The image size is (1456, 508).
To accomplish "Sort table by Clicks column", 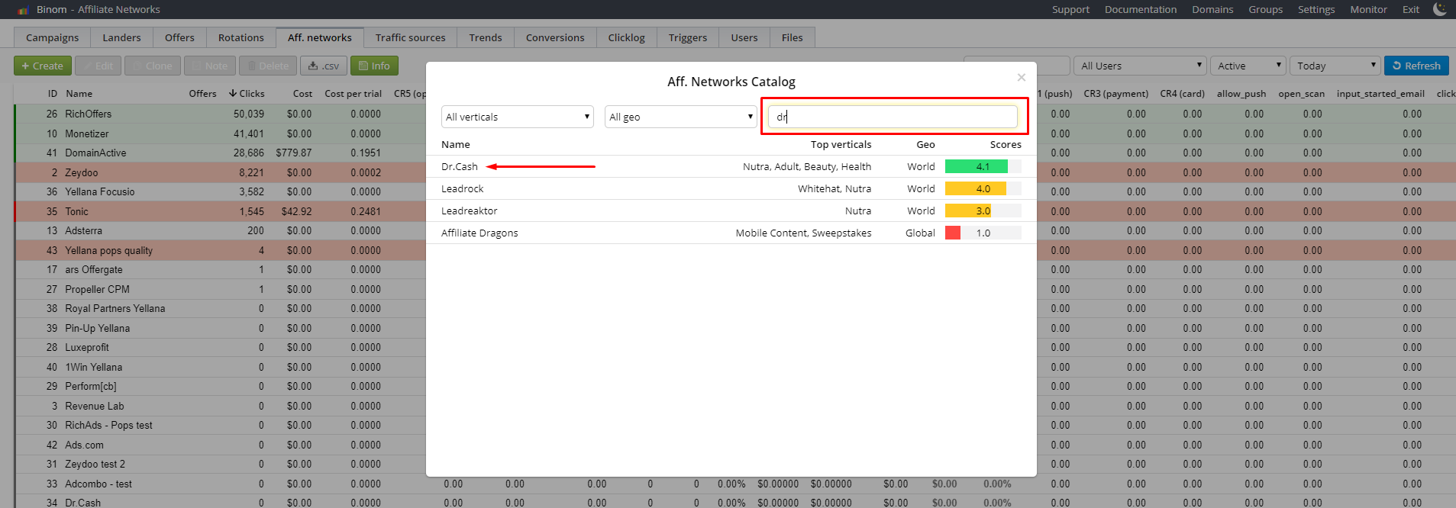I will 247,93.
